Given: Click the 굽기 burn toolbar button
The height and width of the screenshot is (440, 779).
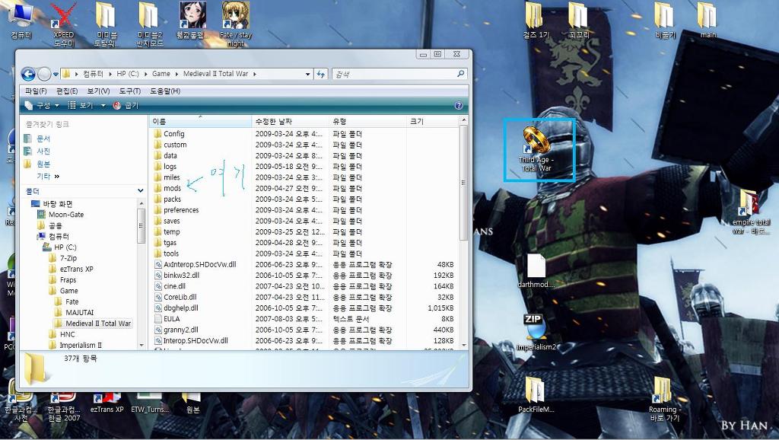Looking at the screenshot, I should (126, 105).
